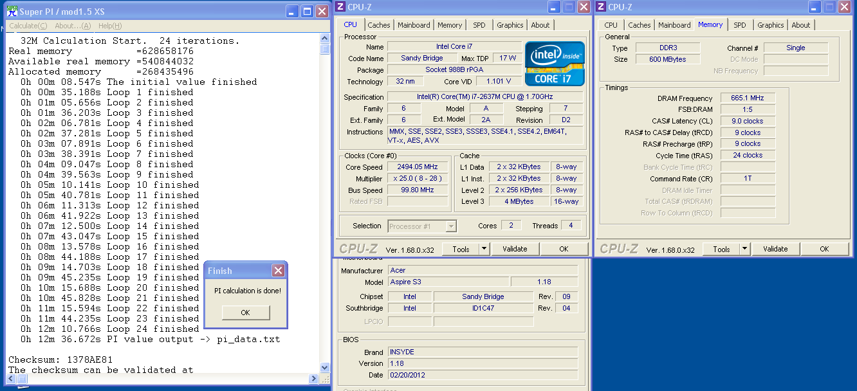The width and height of the screenshot is (857, 391).
Task: Click Validate in the Memory tab window
Action: click(x=775, y=249)
